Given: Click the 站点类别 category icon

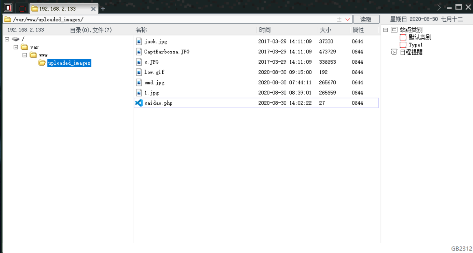Looking at the screenshot, I should 394,30.
